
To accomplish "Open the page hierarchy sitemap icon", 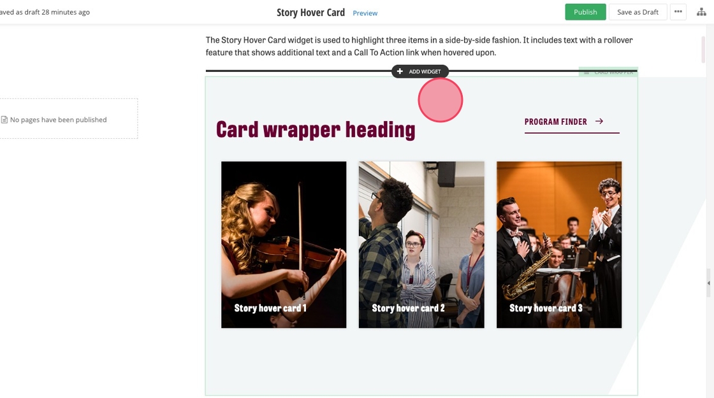I will coord(701,12).
